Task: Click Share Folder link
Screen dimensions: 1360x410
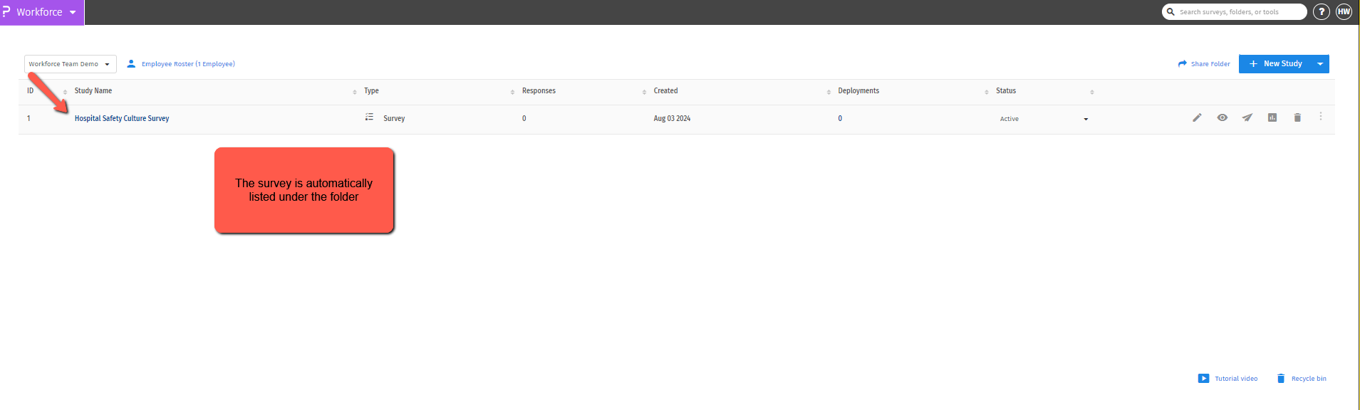Action: [x=1204, y=64]
